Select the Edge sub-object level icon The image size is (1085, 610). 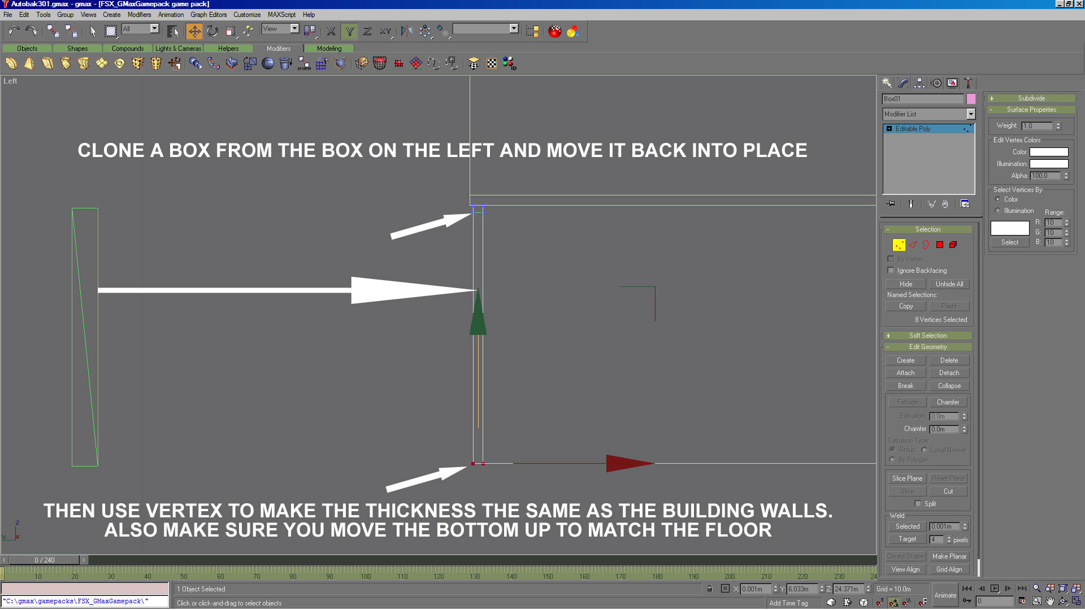tap(913, 245)
